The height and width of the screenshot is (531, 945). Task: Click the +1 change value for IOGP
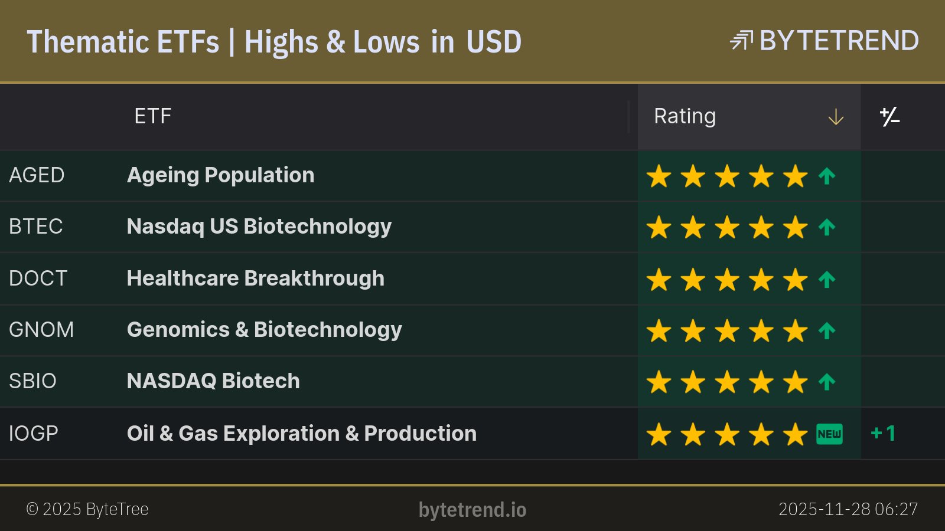[884, 434]
